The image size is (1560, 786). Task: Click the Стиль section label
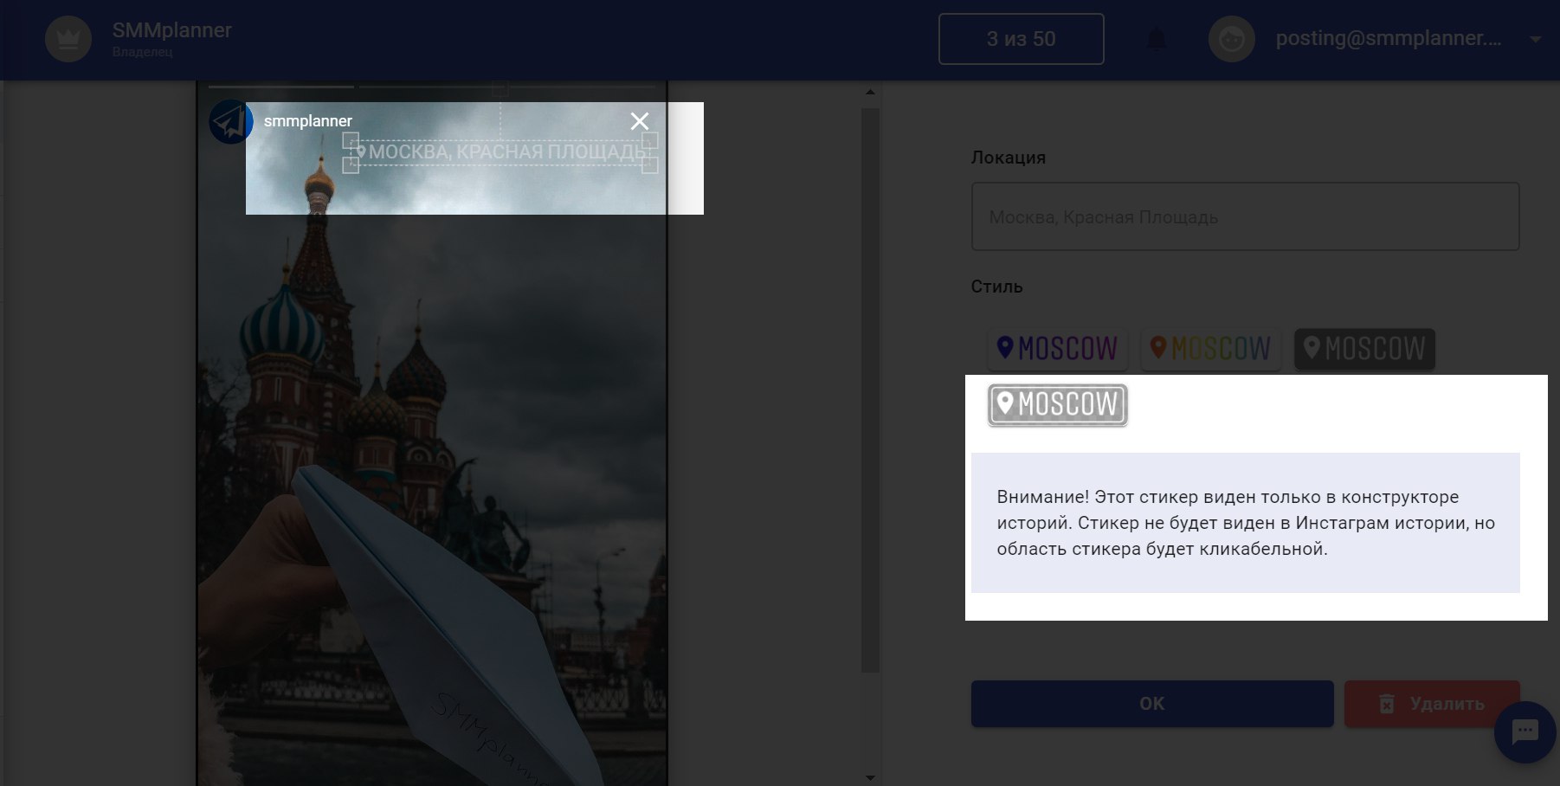click(x=996, y=287)
